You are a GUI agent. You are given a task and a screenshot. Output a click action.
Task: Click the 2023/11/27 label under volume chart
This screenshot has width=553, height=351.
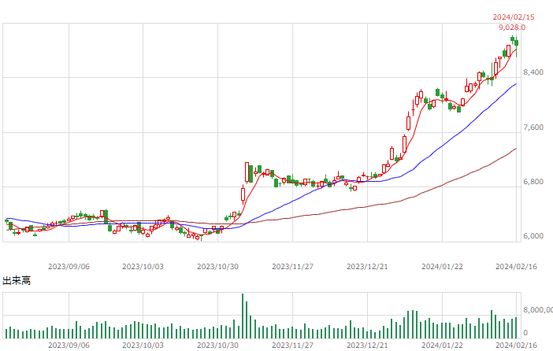292,345
